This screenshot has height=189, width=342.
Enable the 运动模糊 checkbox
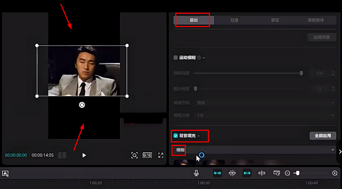coord(176,58)
